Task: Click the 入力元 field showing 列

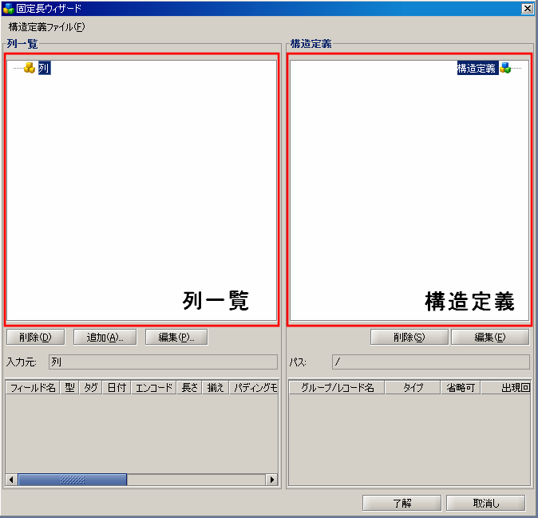Action: tap(163, 362)
